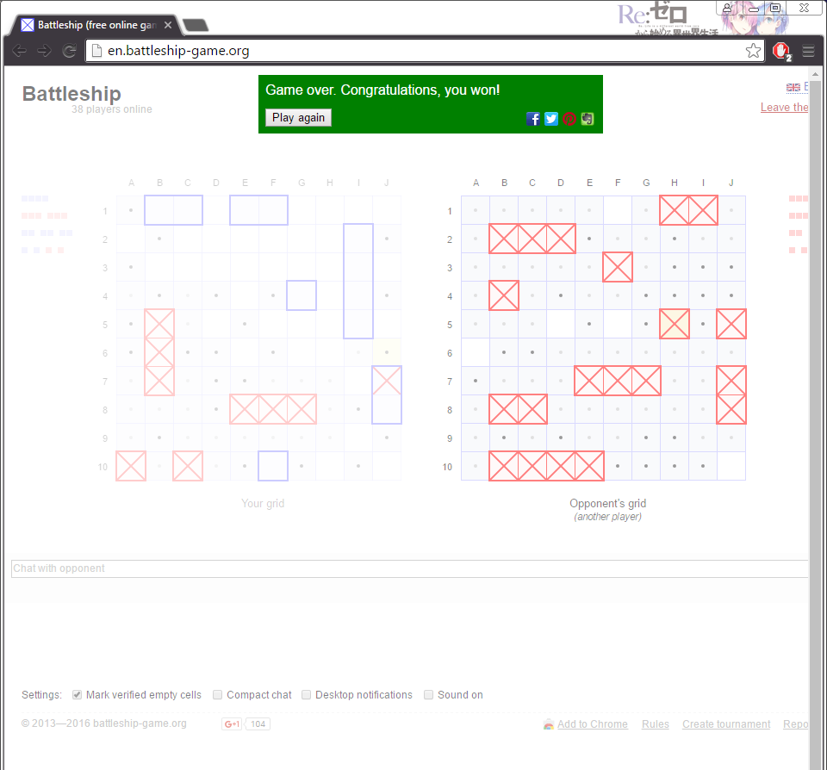Enable the Sound on checkbox
This screenshot has width=827, height=770.
point(429,695)
